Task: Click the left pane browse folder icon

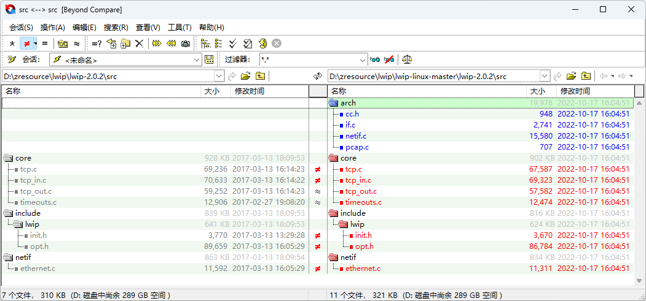Action: pos(246,76)
